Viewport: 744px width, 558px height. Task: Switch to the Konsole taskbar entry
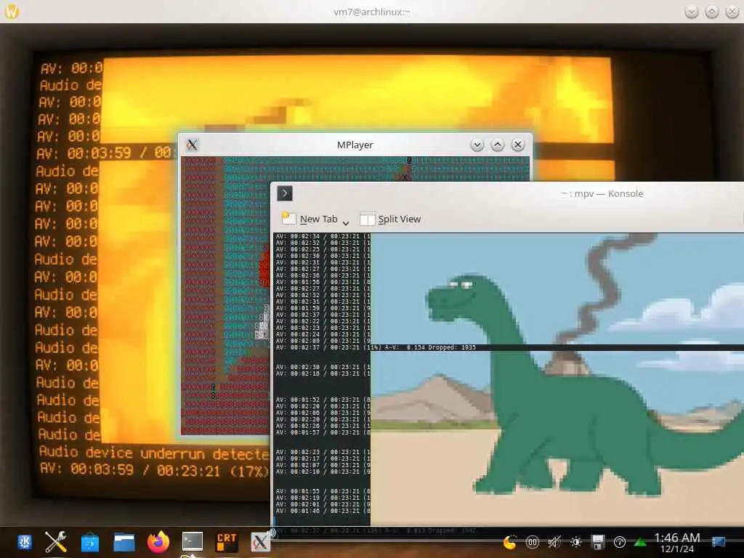192,541
